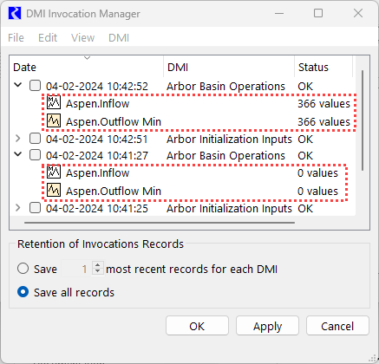379x364 pixels.
Task: Open the DMI menu
Action: (119, 38)
